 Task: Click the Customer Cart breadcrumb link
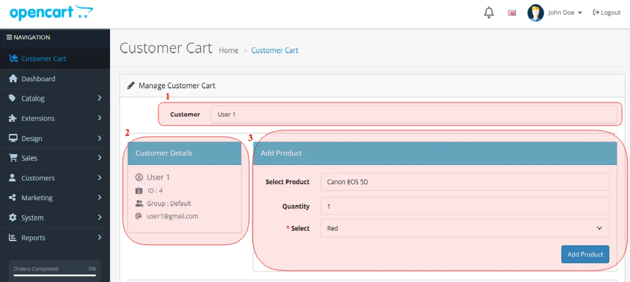click(275, 50)
